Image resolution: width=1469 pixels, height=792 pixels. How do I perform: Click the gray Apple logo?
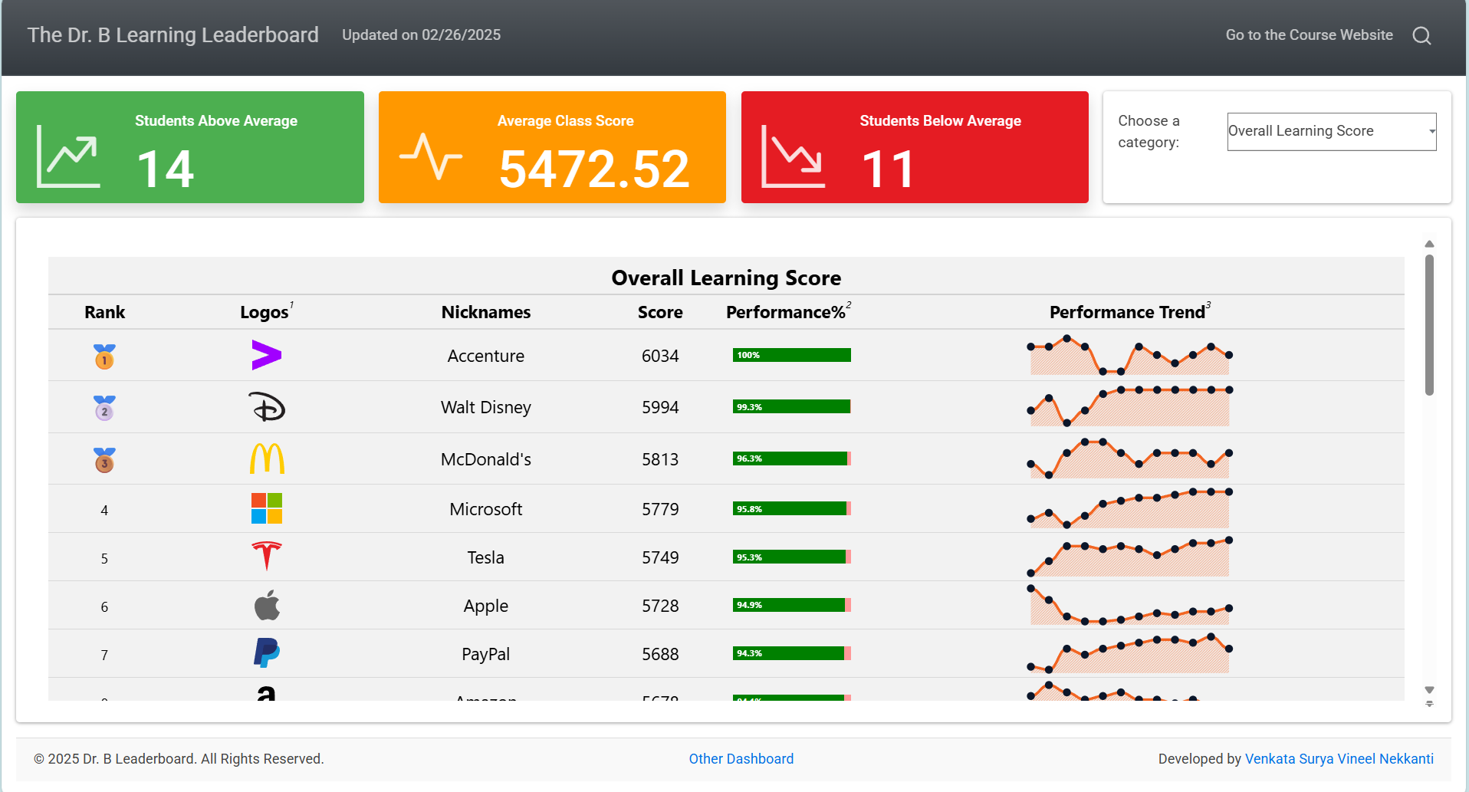[x=267, y=605]
